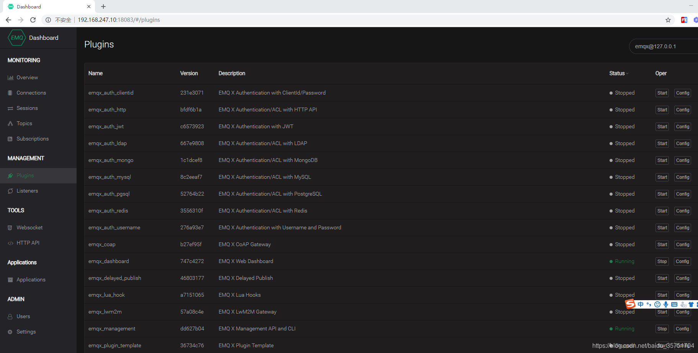Image resolution: width=698 pixels, height=353 pixels.
Task: Bookmark this page with star icon
Action: coord(668,20)
